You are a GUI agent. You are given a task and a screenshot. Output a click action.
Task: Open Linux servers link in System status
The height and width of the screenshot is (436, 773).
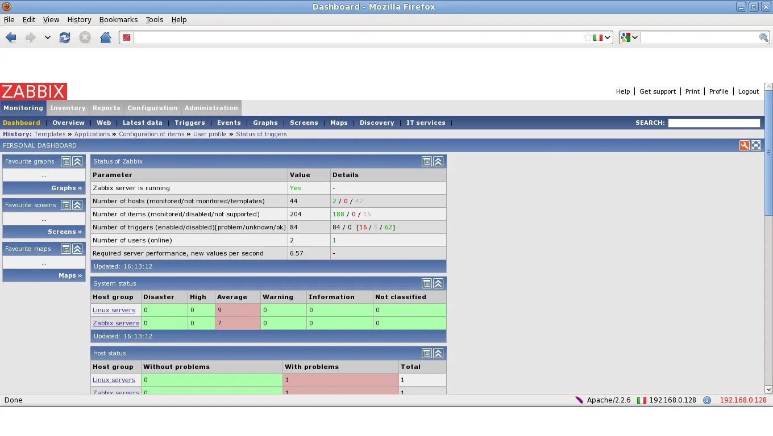114,310
